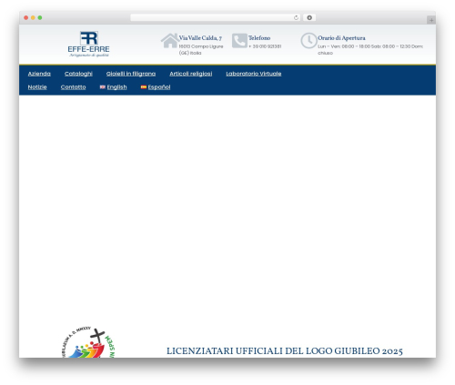Screen dimensions: 455x385
Task: Click the telephone handset icon
Action: [x=239, y=41]
